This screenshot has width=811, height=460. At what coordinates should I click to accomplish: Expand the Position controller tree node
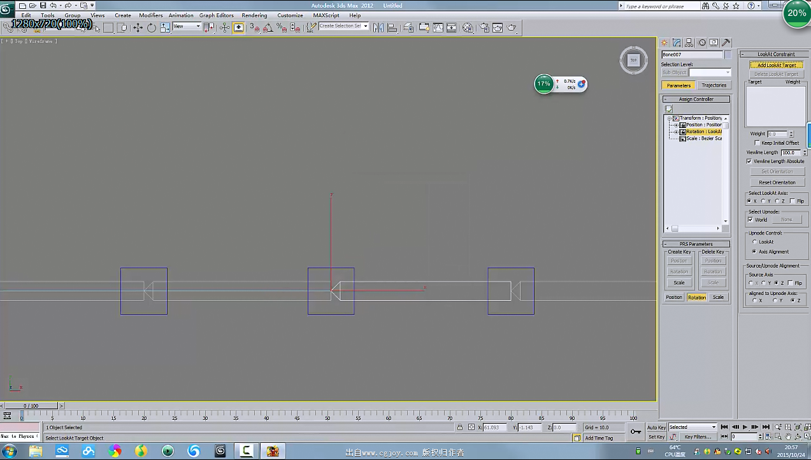coord(676,125)
